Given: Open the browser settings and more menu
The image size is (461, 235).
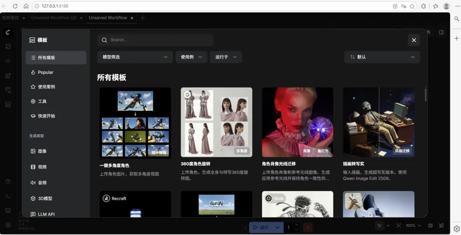Looking at the screenshot, I should click(x=457, y=6).
